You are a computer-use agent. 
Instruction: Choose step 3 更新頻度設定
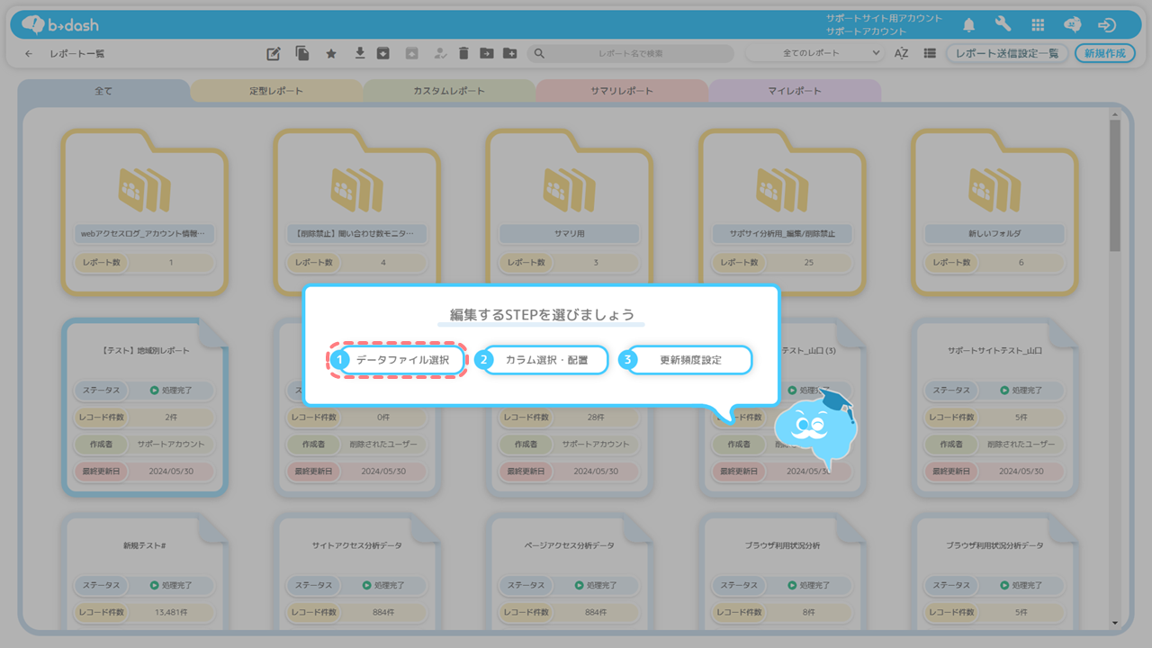click(685, 360)
